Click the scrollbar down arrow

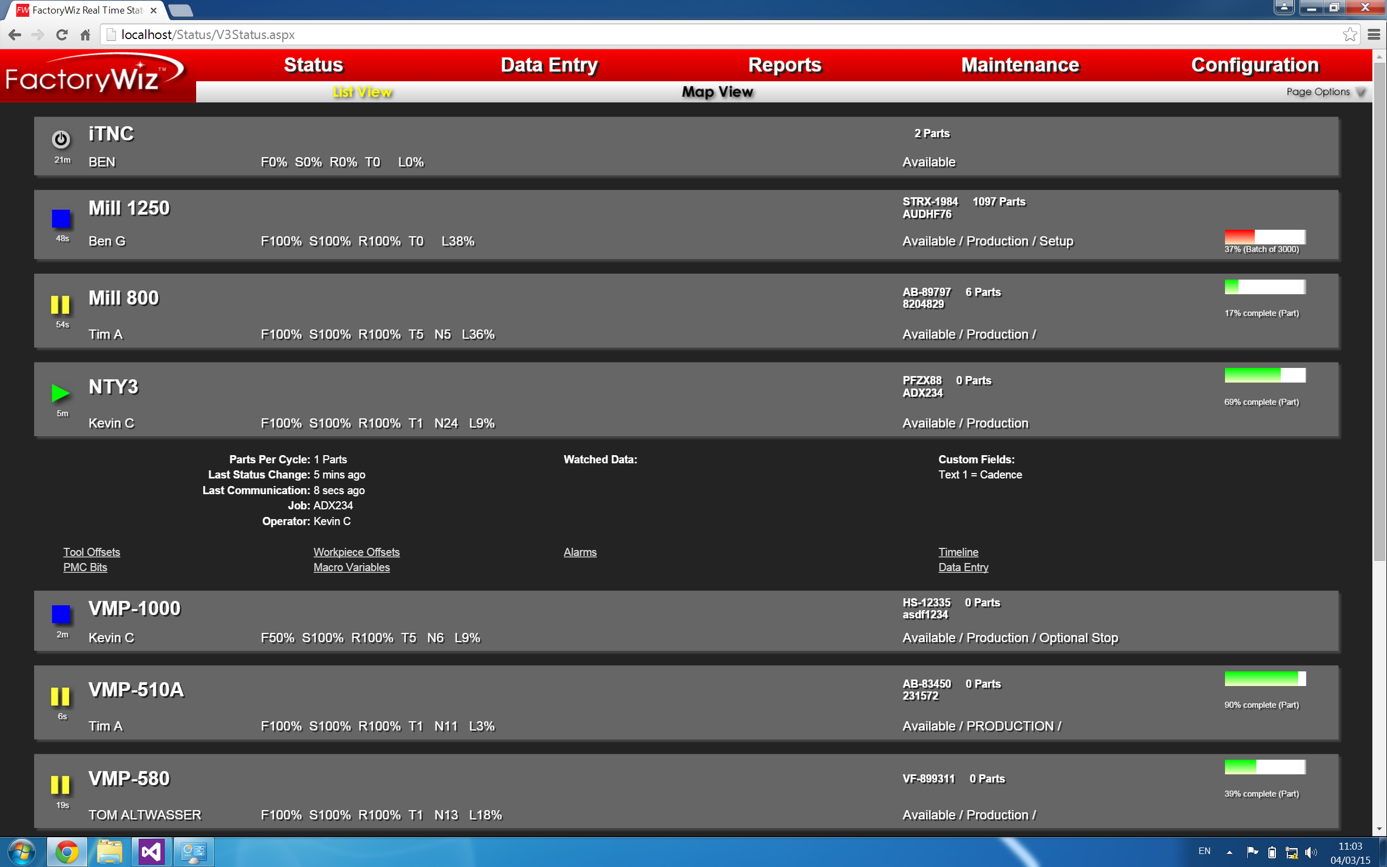point(1379,830)
